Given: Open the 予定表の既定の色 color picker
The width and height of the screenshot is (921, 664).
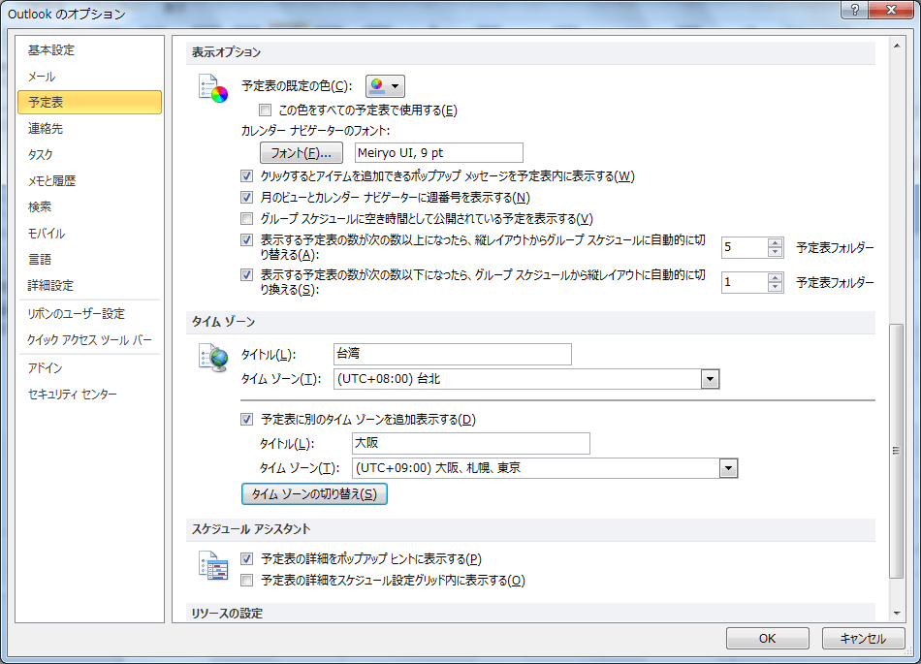Looking at the screenshot, I should [x=385, y=86].
